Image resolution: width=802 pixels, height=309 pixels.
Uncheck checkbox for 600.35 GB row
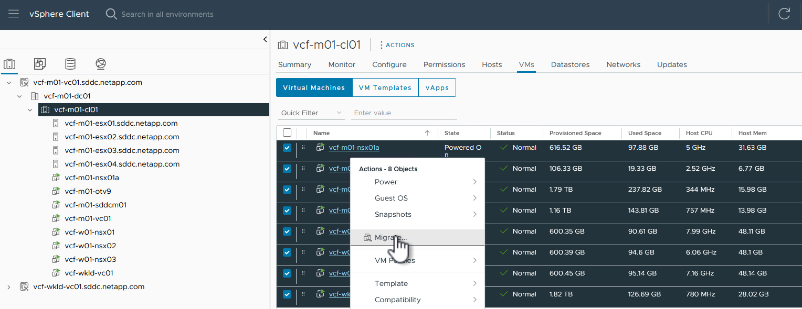[x=287, y=231]
